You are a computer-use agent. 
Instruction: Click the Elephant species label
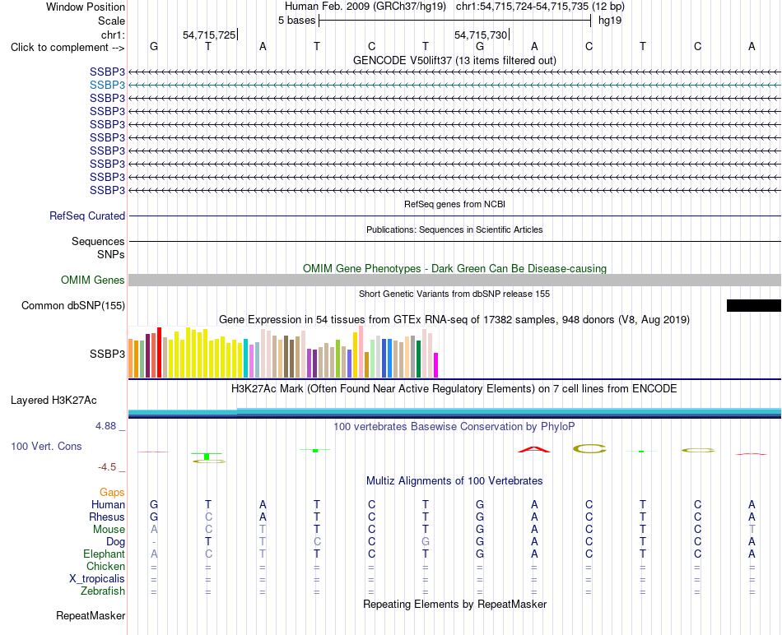104,554
